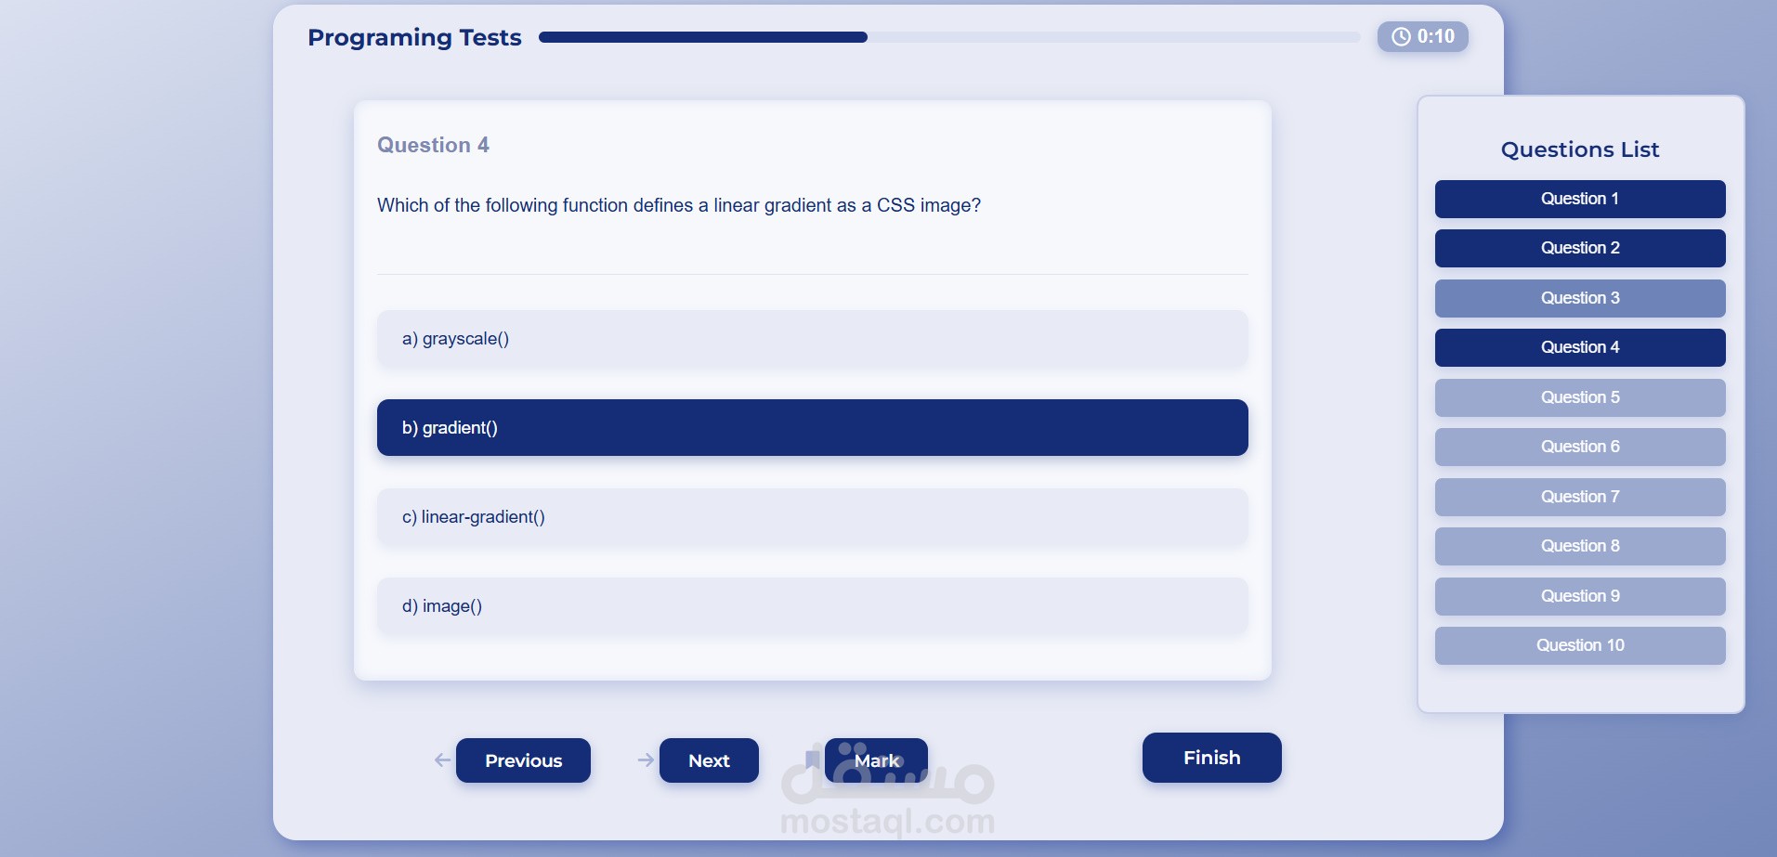This screenshot has height=857, width=1777.
Task: Navigate to Question 8 in the sidebar
Action: click(1579, 546)
